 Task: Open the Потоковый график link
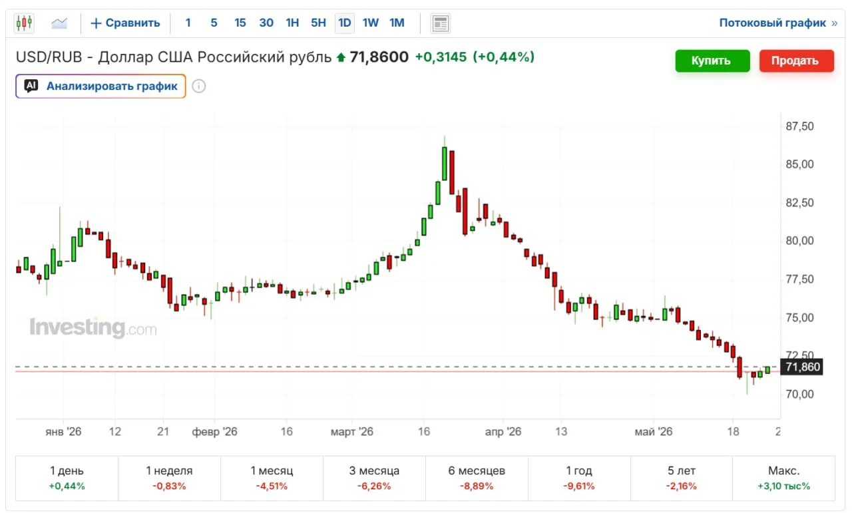(x=778, y=23)
